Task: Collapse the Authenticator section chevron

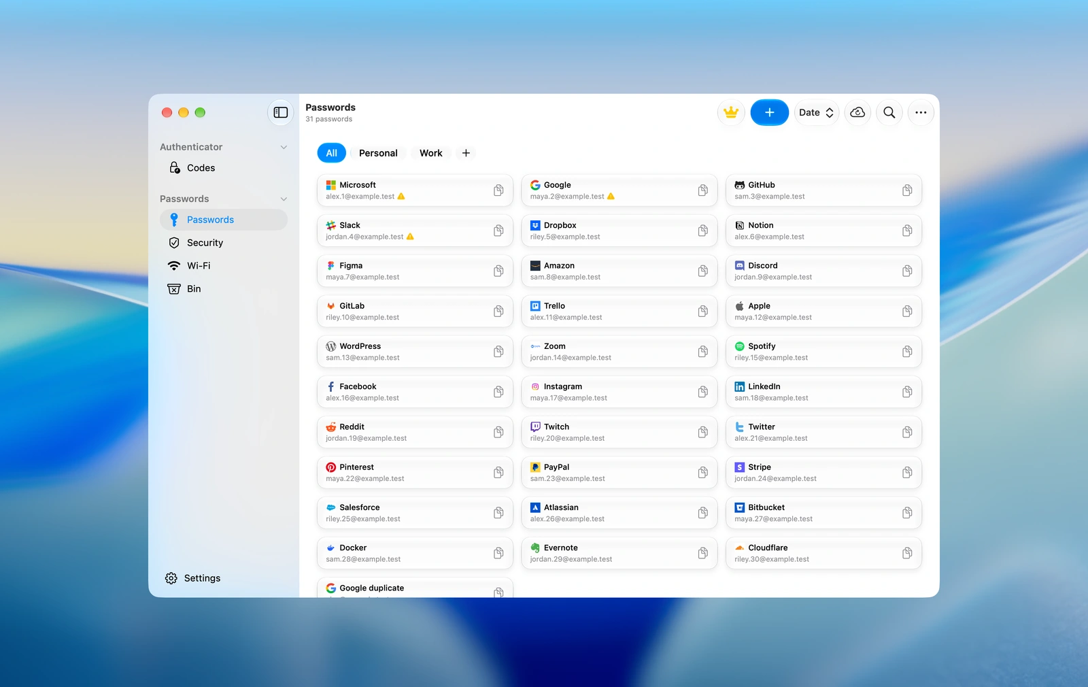Action: point(284,147)
